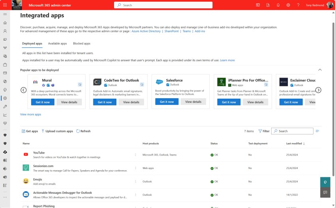The height and width of the screenshot is (208, 335).
Task: Click Get apps in the command bar
Action: [x=30, y=131]
